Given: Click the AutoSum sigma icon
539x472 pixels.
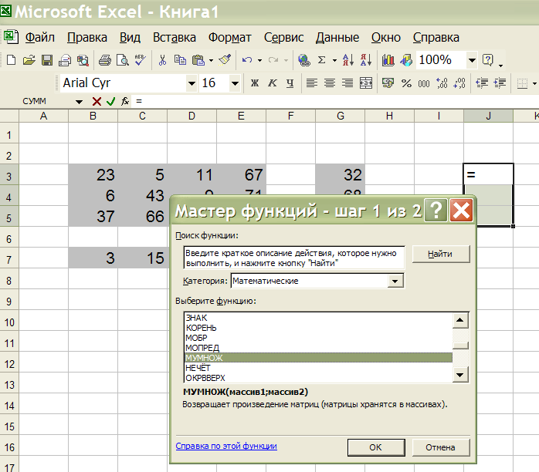Looking at the screenshot, I should point(322,60).
